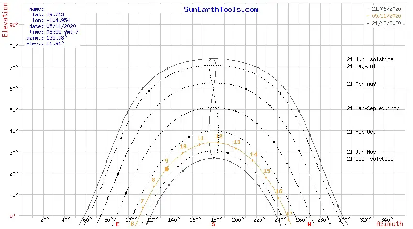Click the red W west marker on axis
The height and width of the screenshot is (229, 413).
click(309, 224)
